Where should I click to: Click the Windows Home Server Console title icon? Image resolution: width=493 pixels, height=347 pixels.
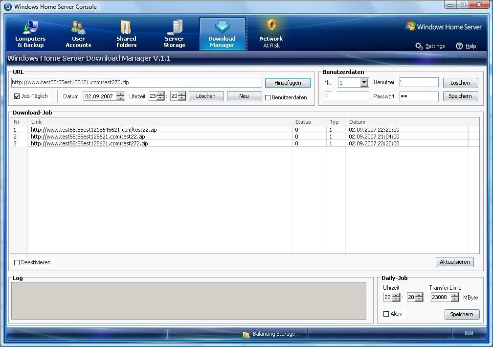7,6
